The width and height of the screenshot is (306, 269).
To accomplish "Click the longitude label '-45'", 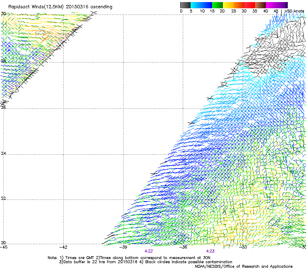I will (x=4, y=247).
